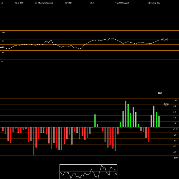179x179 pixels.
Task: Select the 'SI(TM)' header label
Action: click(68, 3)
